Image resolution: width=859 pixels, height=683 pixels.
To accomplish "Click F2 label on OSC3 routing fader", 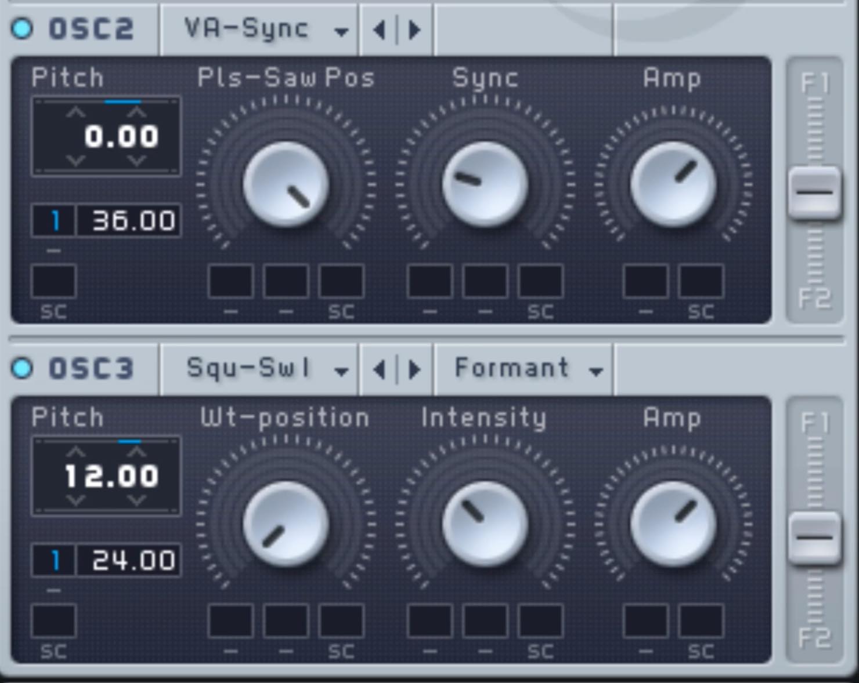I will click(815, 638).
